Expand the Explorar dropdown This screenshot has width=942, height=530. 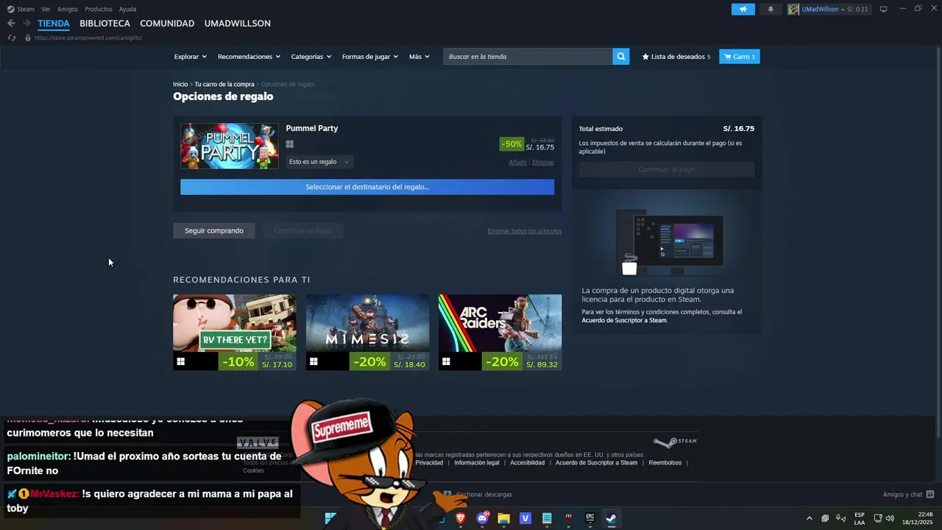190,57
